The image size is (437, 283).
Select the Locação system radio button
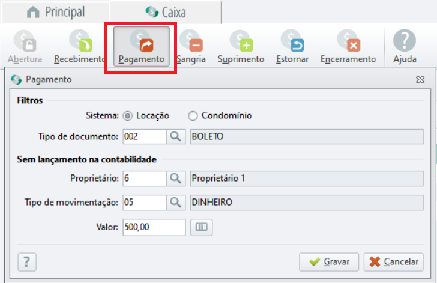click(x=128, y=116)
